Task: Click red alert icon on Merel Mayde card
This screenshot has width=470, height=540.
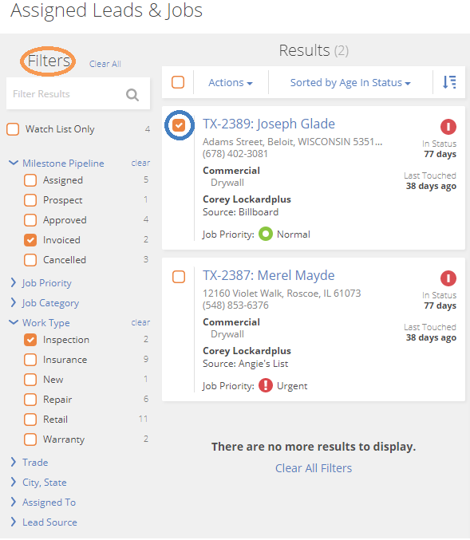Action: click(x=448, y=278)
